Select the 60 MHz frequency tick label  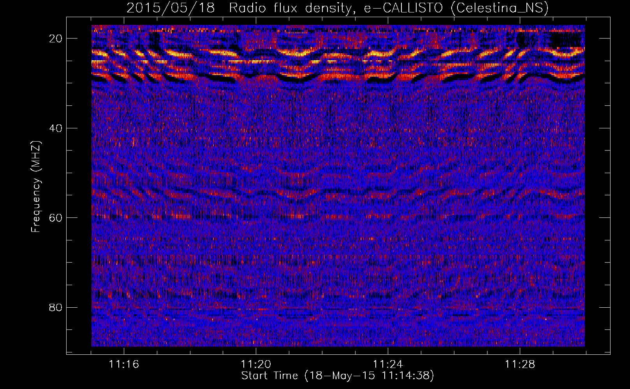point(56,218)
